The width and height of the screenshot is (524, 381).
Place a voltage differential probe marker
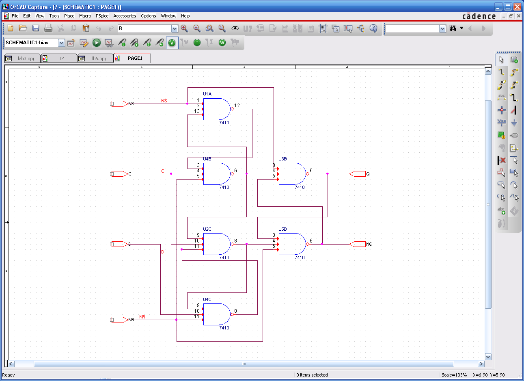[134, 43]
